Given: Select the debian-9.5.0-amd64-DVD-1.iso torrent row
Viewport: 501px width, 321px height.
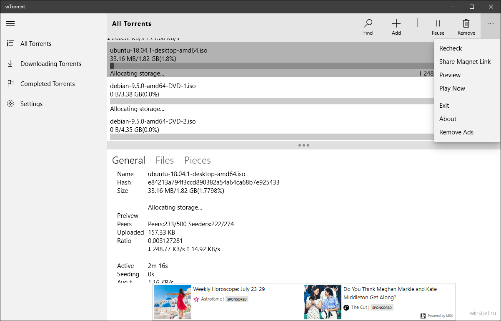Looking at the screenshot, I should coord(271,95).
